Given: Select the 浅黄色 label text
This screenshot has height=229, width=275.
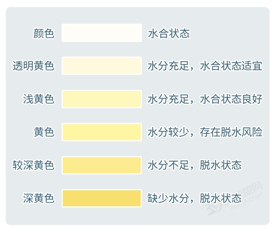Looking at the screenshot, I should pos(38,99).
